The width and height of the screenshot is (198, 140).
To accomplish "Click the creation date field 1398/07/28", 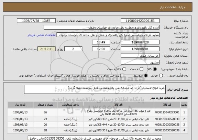I will pyautogui.click(x=140, y=42).
